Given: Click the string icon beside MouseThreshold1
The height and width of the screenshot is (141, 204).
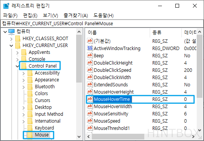Looking at the screenshot, I should (90, 128).
